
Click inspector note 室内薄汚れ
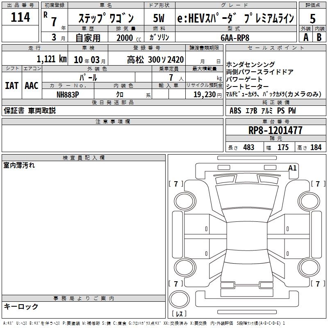(19, 165)
